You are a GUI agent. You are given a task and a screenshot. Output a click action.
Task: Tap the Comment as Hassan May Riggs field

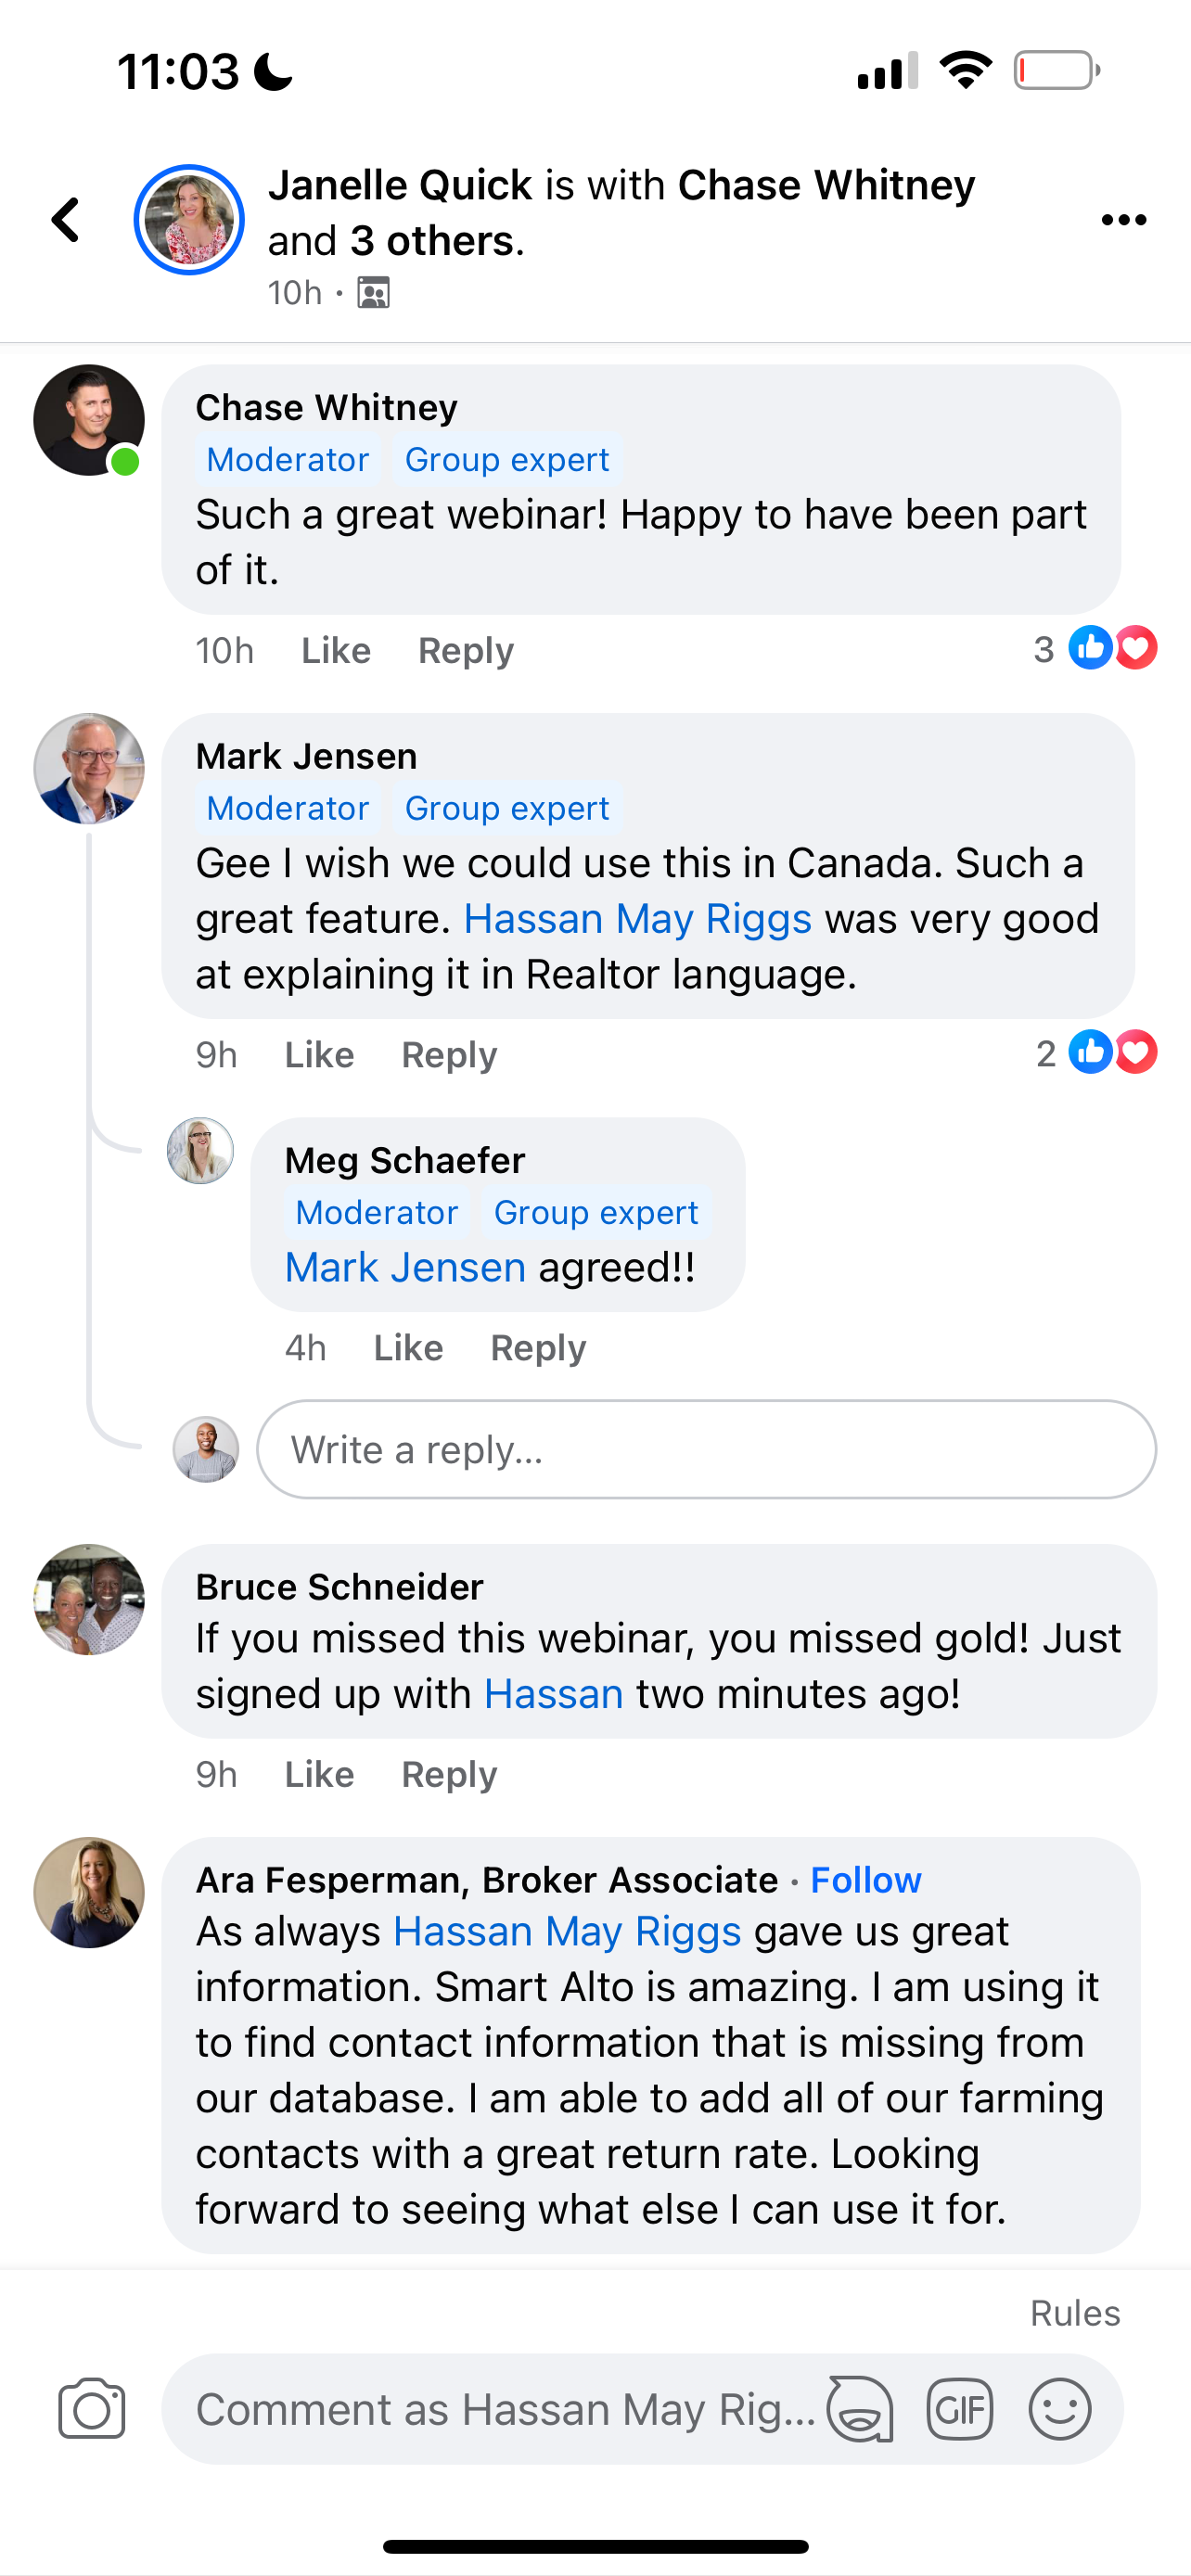pyautogui.click(x=505, y=2408)
